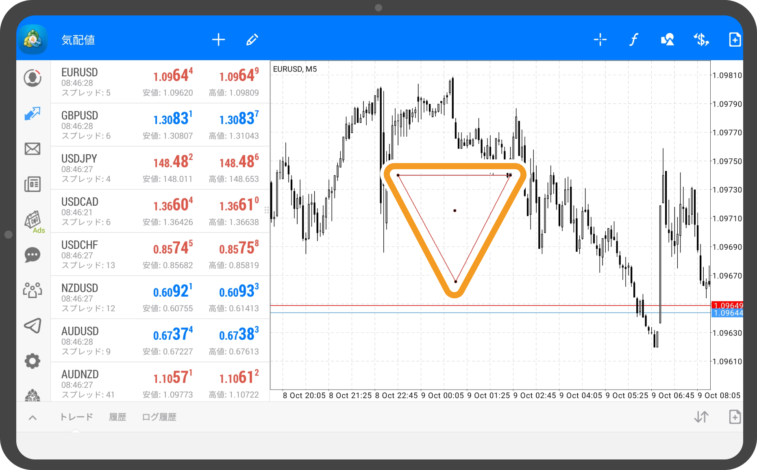Viewport: 757px width, 470px height.
Task: Open the drawing objects shapes icon
Action: [x=667, y=40]
